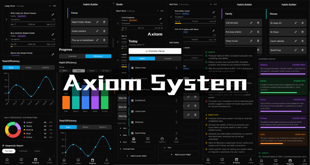The image size is (310, 165).
Task: Edit the 'Guitar practice' habit
Action: point(97,31)
